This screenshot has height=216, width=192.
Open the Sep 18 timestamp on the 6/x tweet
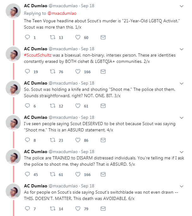88,186
